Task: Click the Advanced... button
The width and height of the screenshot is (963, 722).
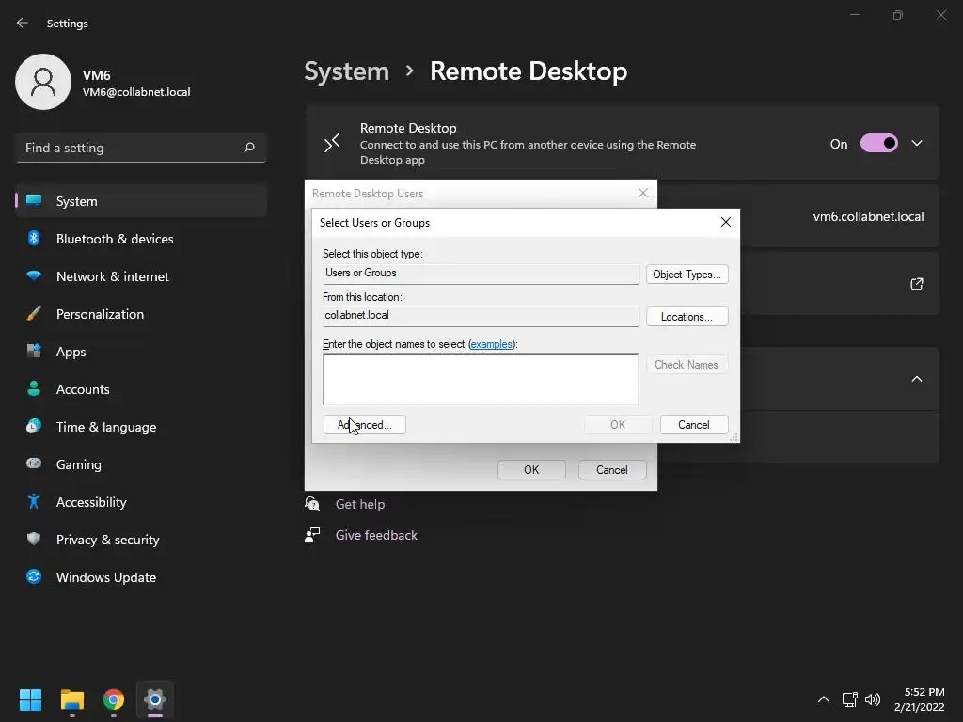Action: point(364,425)
